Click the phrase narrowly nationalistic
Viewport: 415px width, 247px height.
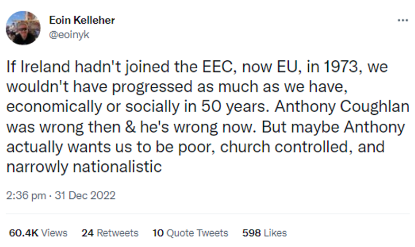point(84,167)
